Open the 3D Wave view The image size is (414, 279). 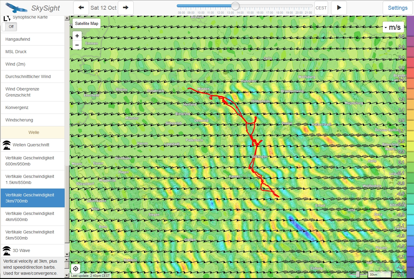point(21,251)
